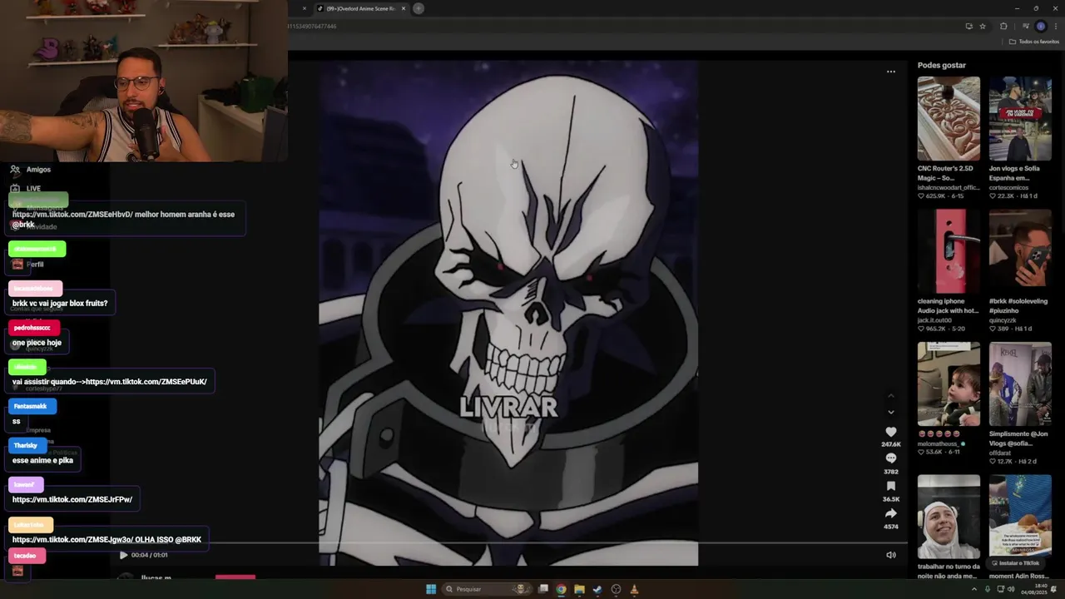Screen dimensions: 1065x599
Task: Open the microphone icon in system tray
Action: click(x=988, y=589)
